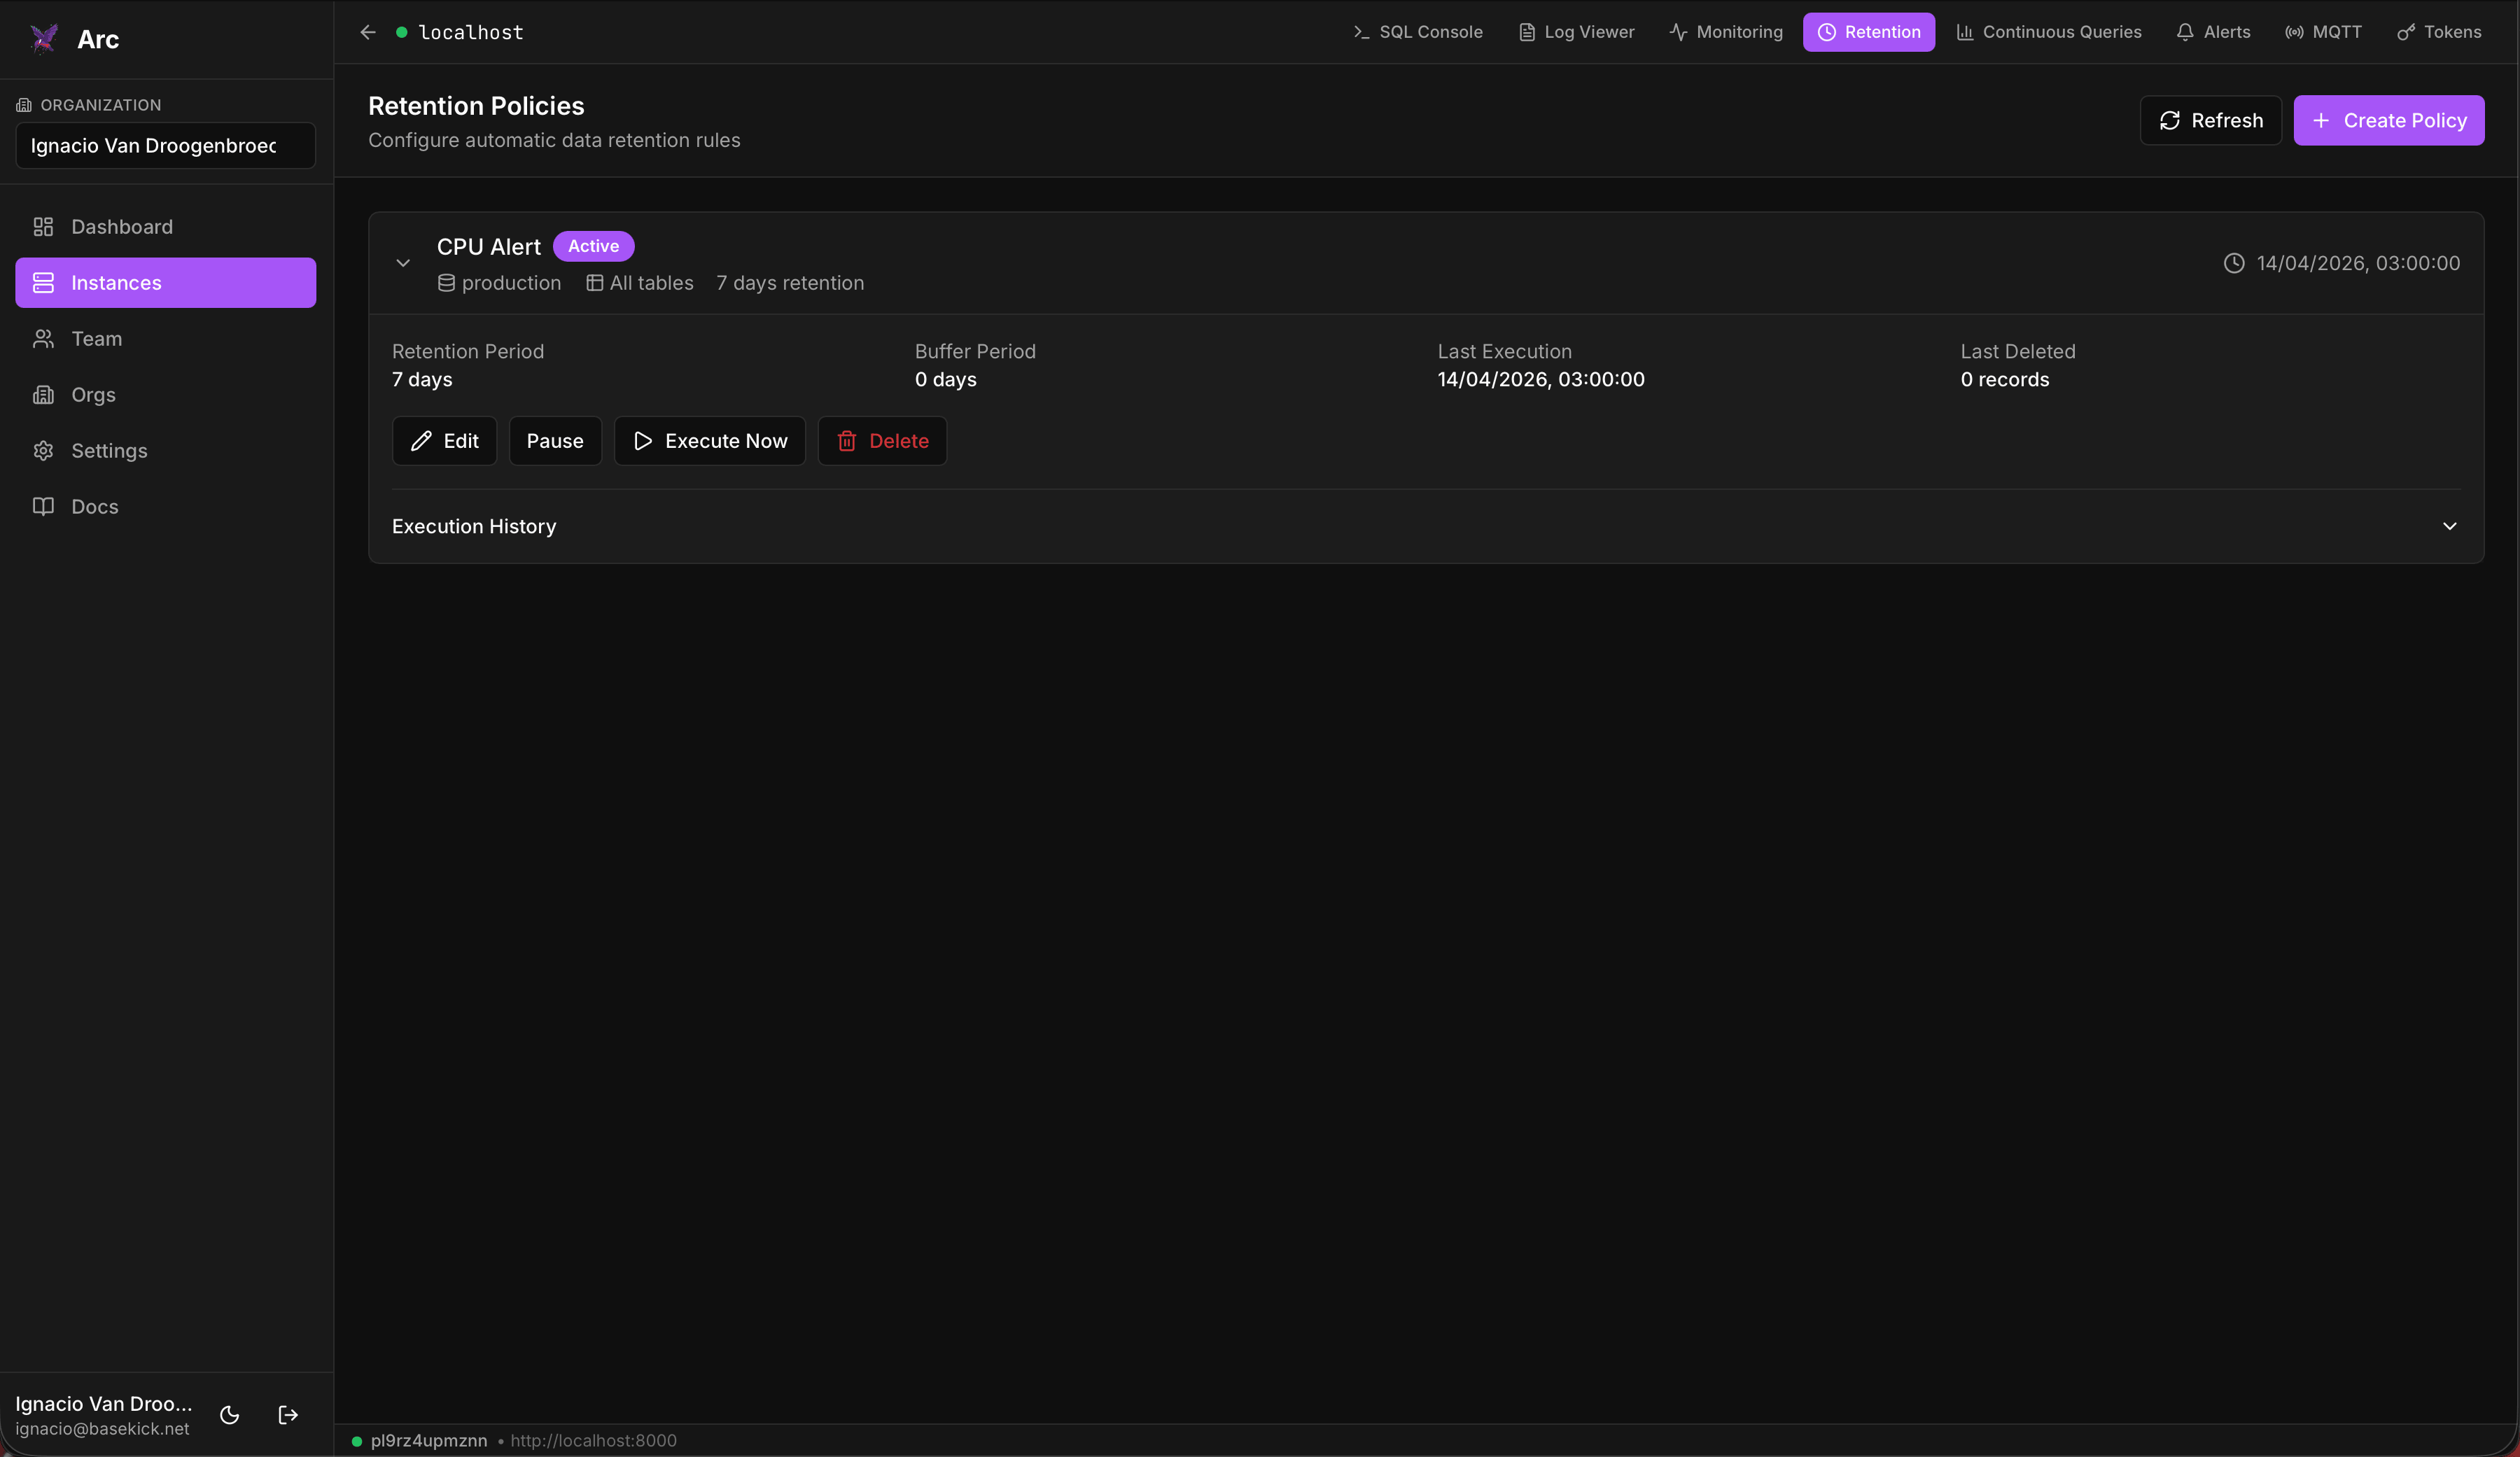2520x1457 pixels.
Task: Open the Dashboard sidebar item
Action: pos(166,227)
